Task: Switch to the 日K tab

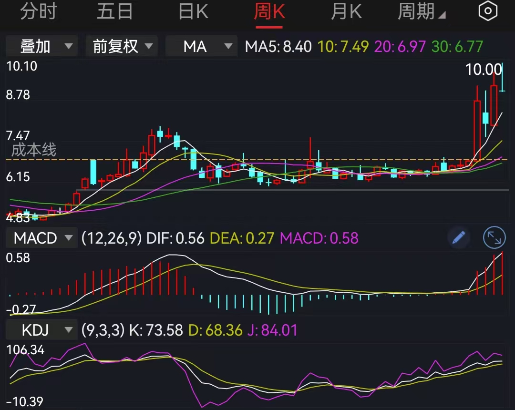Action: click(193, 10)
